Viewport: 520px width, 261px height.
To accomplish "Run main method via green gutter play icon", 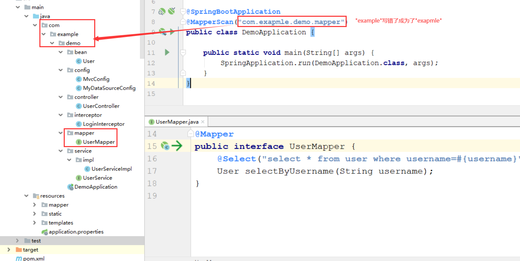I will [x=167, y=52].
